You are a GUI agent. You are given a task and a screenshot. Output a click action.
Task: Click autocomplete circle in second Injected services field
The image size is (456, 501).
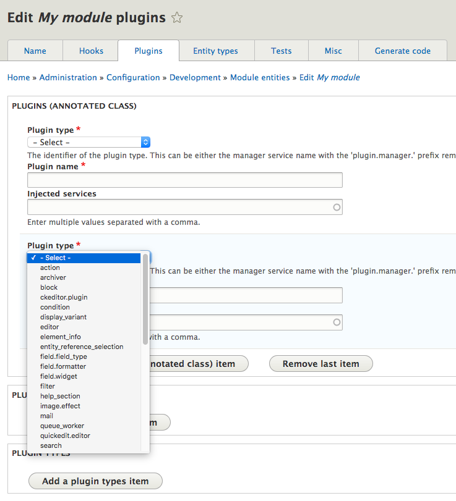(337, 322)
